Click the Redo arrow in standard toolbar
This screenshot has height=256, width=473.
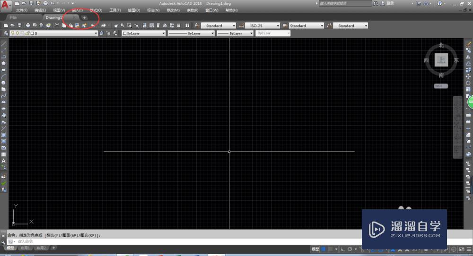104,25
